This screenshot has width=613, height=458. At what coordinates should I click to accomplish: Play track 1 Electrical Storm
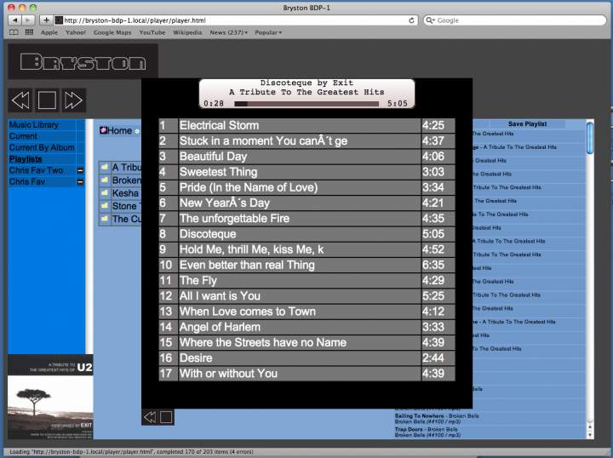306,125
